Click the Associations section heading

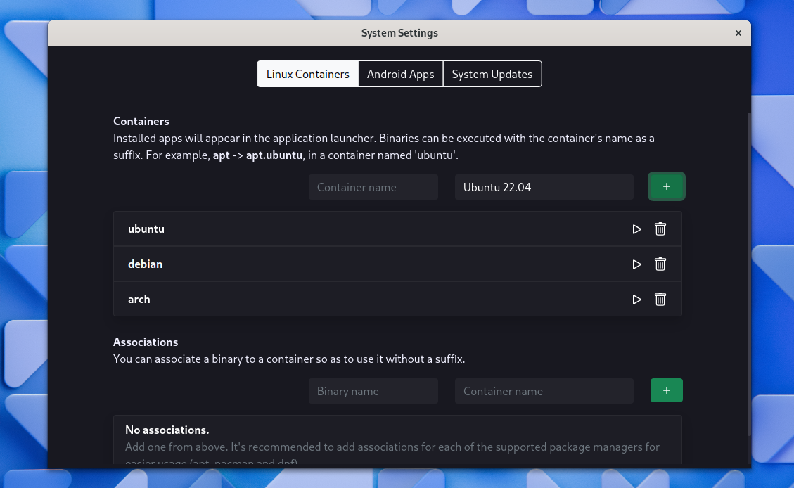tap(146, 342)
